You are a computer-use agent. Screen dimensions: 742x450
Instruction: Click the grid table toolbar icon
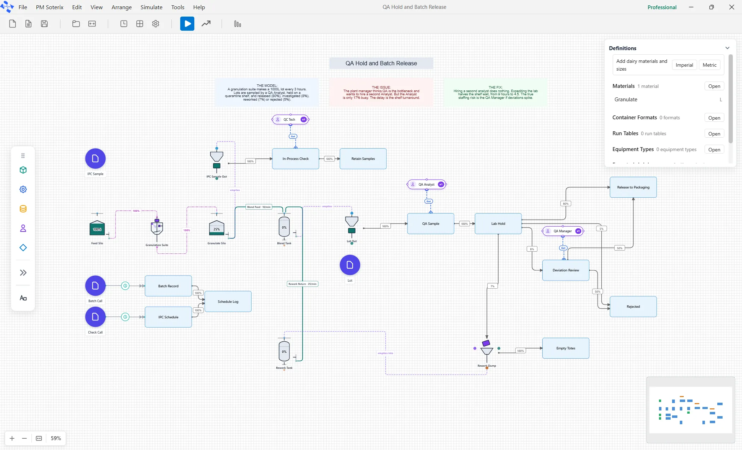(x=140, y=24)
